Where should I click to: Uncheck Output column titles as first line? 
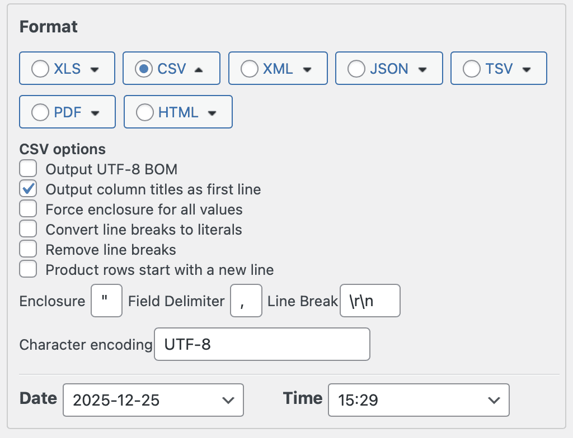coord(28,189)
